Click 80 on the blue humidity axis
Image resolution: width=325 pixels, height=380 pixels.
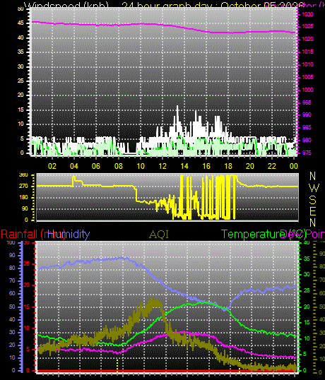click(12, 268)
